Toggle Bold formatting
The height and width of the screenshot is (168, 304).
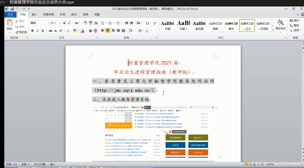click(x=32, y=31)
